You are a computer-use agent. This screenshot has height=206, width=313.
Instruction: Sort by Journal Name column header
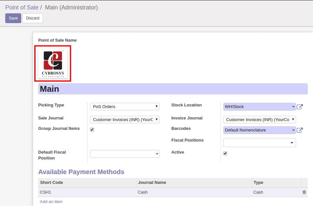152,183
